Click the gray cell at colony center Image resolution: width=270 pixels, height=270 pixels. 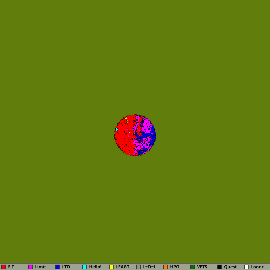coord(134,134)
